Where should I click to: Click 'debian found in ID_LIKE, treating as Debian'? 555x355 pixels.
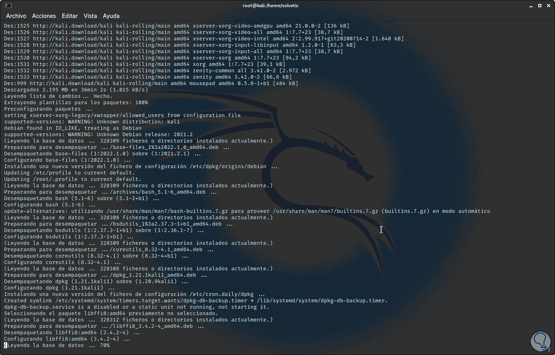[x=73, y=128]
